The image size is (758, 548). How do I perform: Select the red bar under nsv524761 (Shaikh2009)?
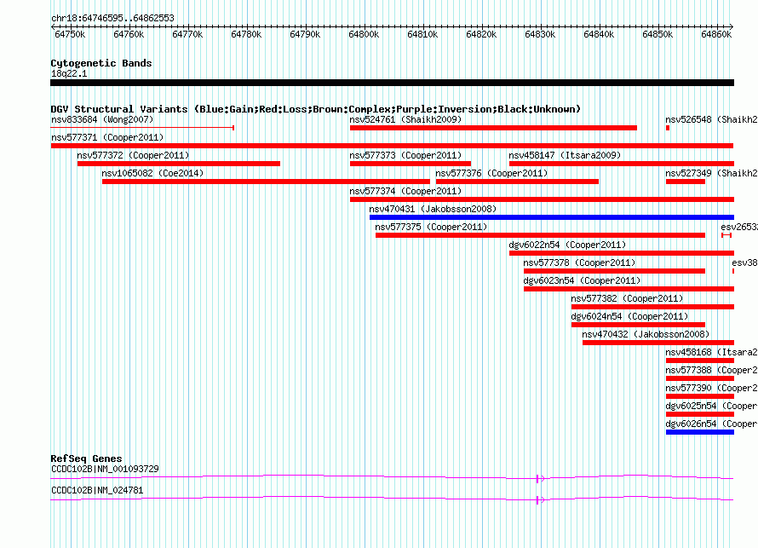coord(494,128)
